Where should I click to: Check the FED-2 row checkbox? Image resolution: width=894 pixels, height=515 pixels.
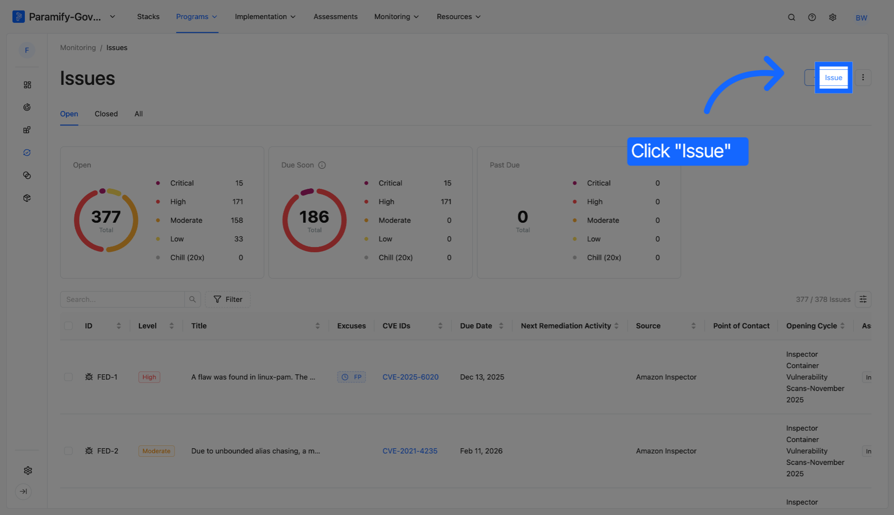click(68, 451)
